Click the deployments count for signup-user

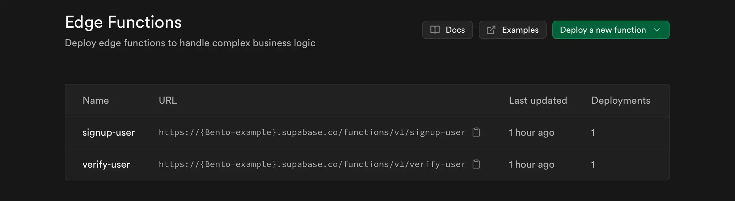tap(593, 132)
